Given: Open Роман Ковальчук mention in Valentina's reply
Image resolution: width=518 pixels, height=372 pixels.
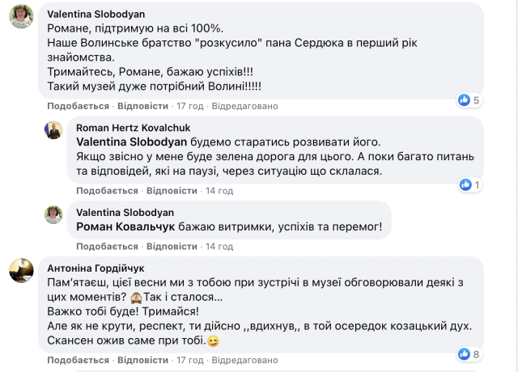Looking at the screenshot, I should point(125,226).
